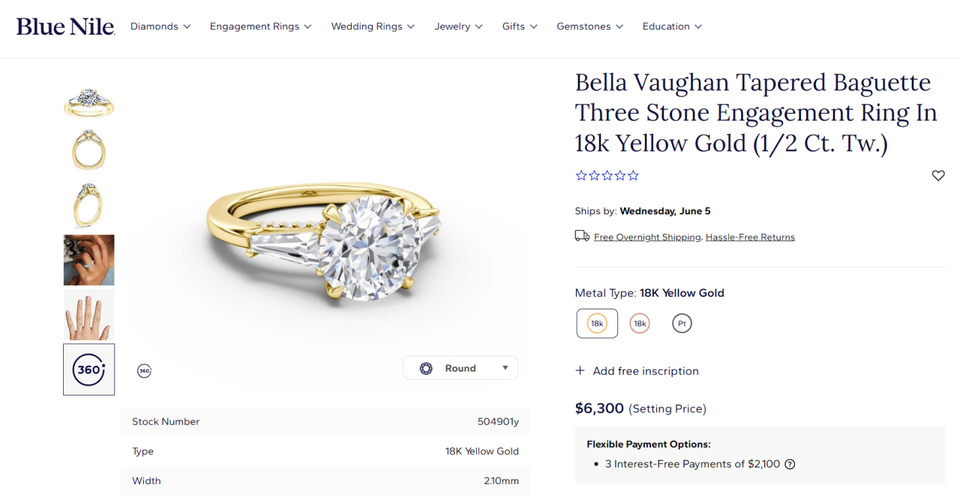Click the wishlist heart icon
Screen dimensions: 960x496
point(937,175)
